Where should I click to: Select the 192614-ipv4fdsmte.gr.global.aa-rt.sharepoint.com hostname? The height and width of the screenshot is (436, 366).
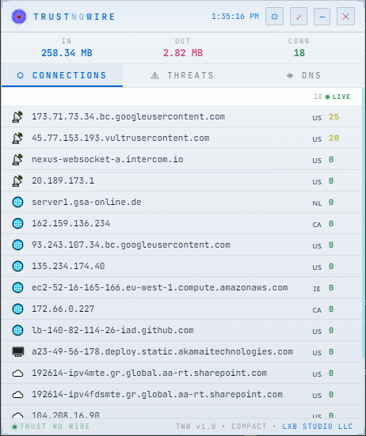[157, 395]
